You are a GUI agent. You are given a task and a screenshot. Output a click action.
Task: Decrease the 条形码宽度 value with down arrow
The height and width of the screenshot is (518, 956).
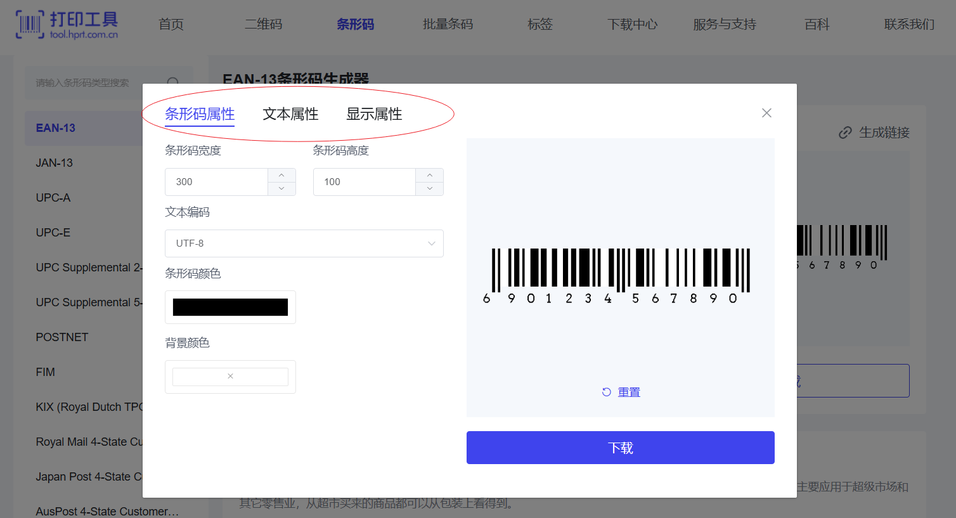pos(281,188)
